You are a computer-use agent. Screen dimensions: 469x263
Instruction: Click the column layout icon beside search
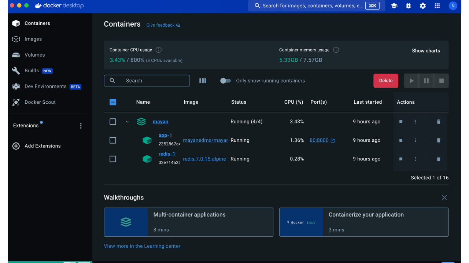coord(203,81)
